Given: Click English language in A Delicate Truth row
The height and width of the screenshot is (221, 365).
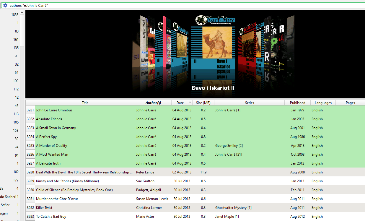Looking at the screenshot, I should pos(317,163).
